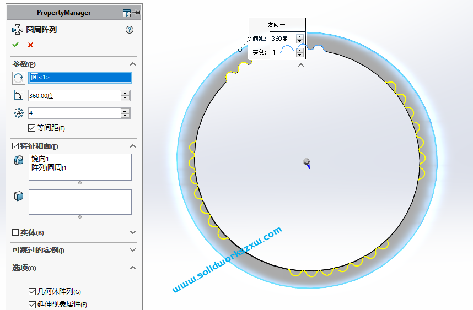Open help for the circular pattern (圆周阵列)

(x=130, y=30)
